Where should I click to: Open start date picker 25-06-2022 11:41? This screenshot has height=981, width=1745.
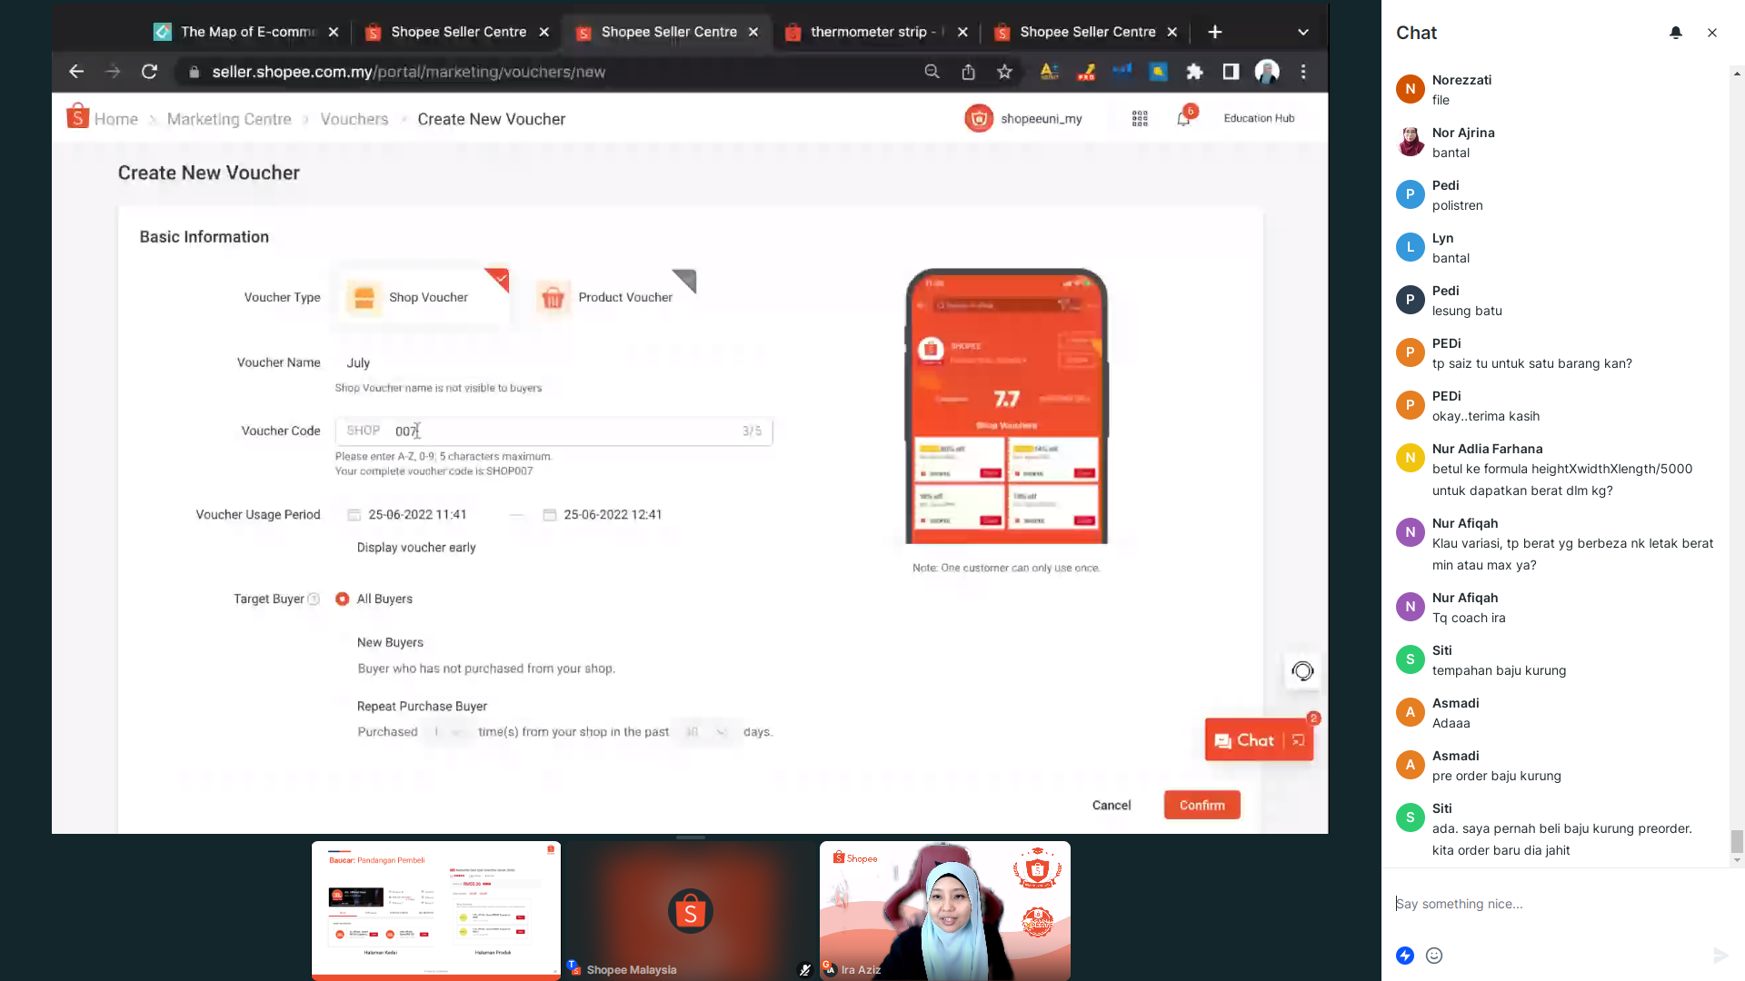(417, 514)
